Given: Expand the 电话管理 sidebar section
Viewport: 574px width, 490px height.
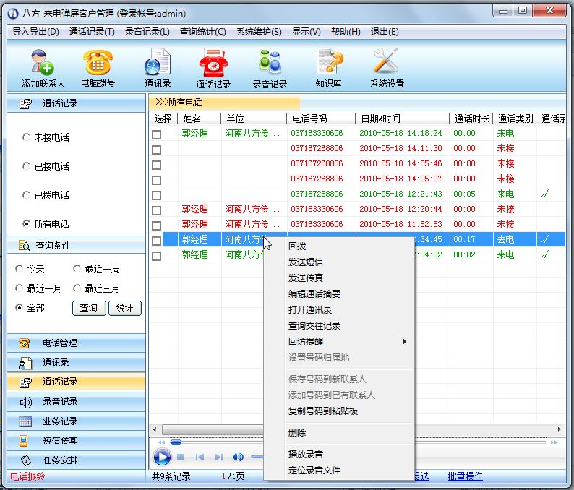Looking at the screenshot, I should (76, 343).
